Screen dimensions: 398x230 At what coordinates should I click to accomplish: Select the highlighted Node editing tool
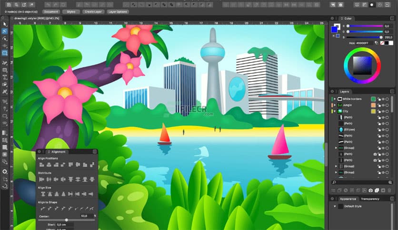5,31
